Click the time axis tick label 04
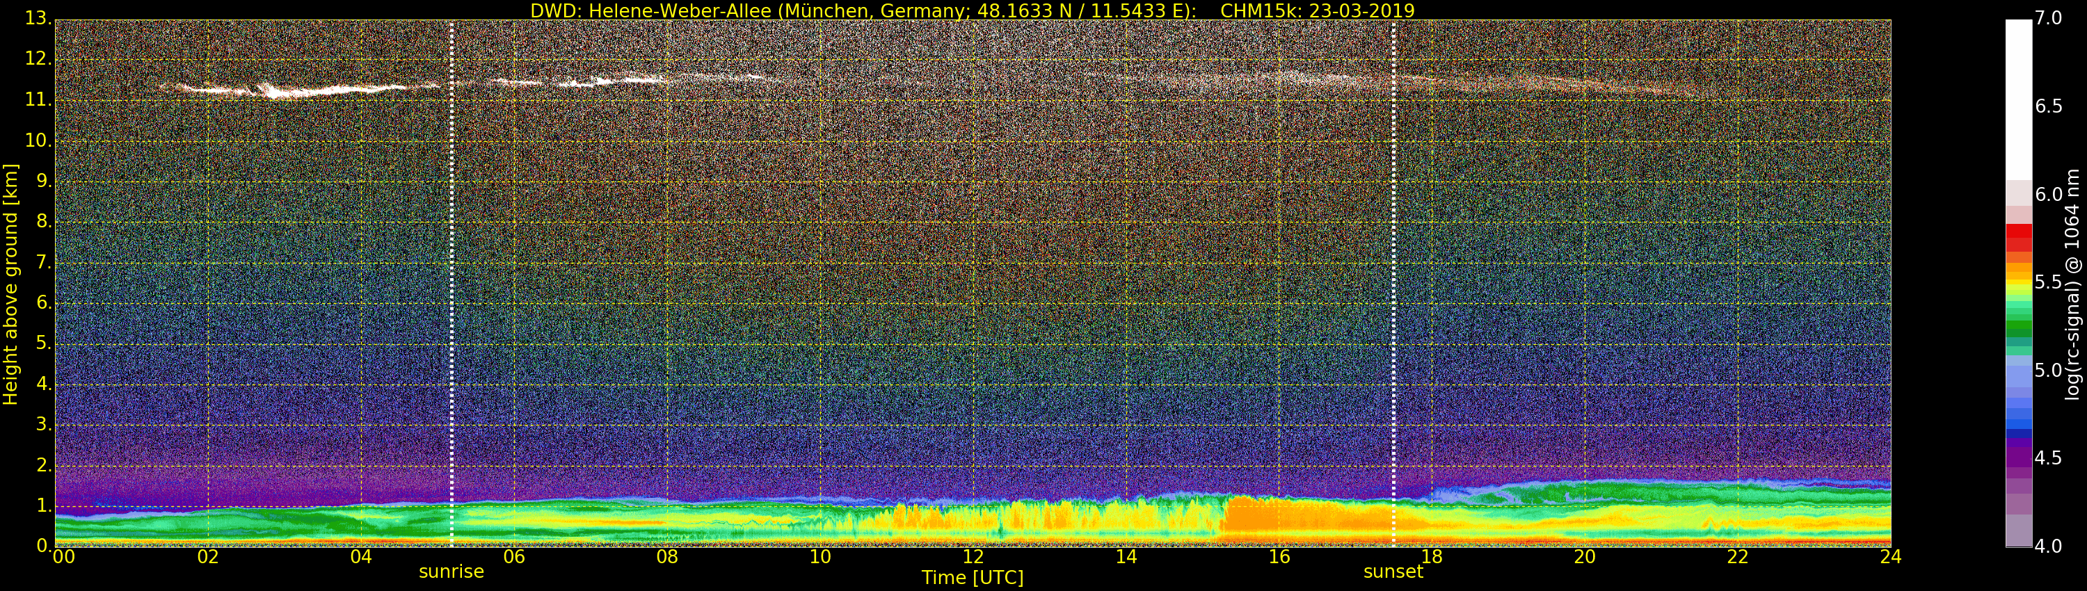2087x591 pixels. pyautogui.click(x=361, y=556)
